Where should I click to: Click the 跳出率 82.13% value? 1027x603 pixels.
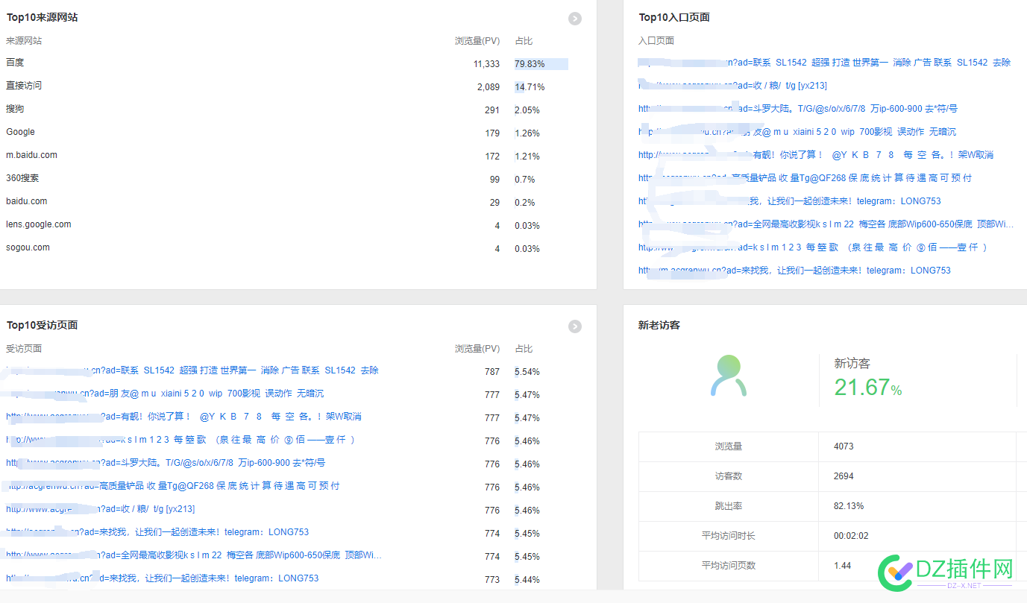[849, 506]
